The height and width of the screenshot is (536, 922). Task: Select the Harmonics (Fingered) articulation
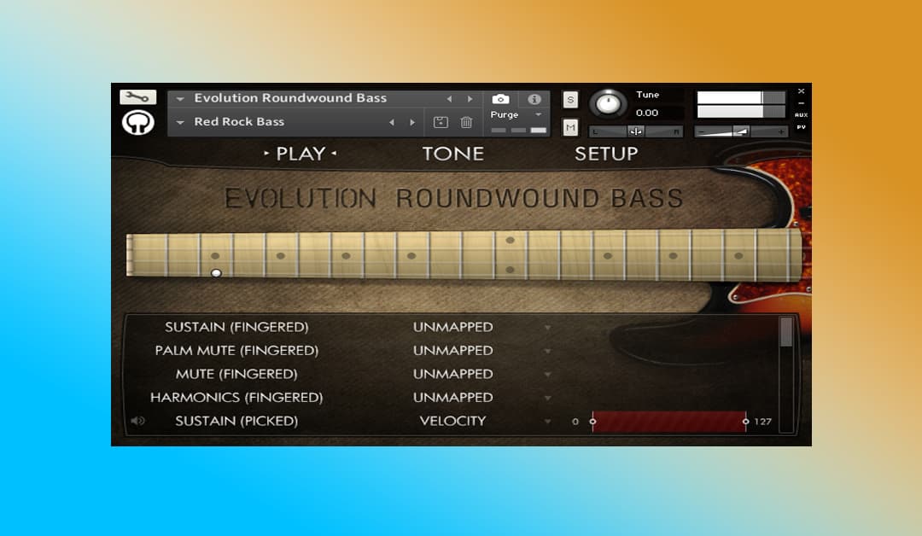point(236,397)
